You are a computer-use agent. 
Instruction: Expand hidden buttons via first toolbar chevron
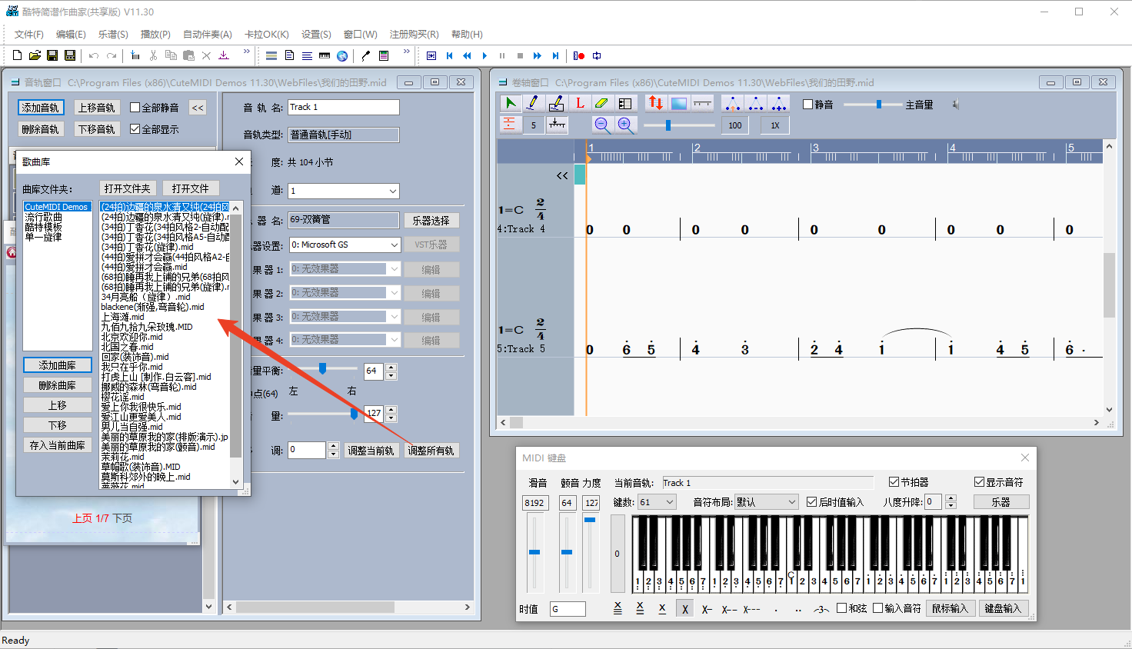(x=246, y=52)
